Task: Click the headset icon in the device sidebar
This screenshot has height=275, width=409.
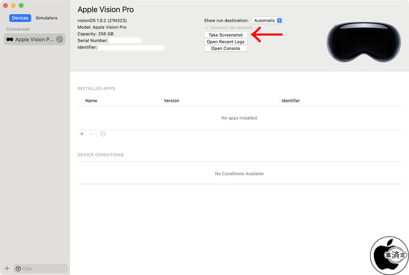Action: click(10, 39)
